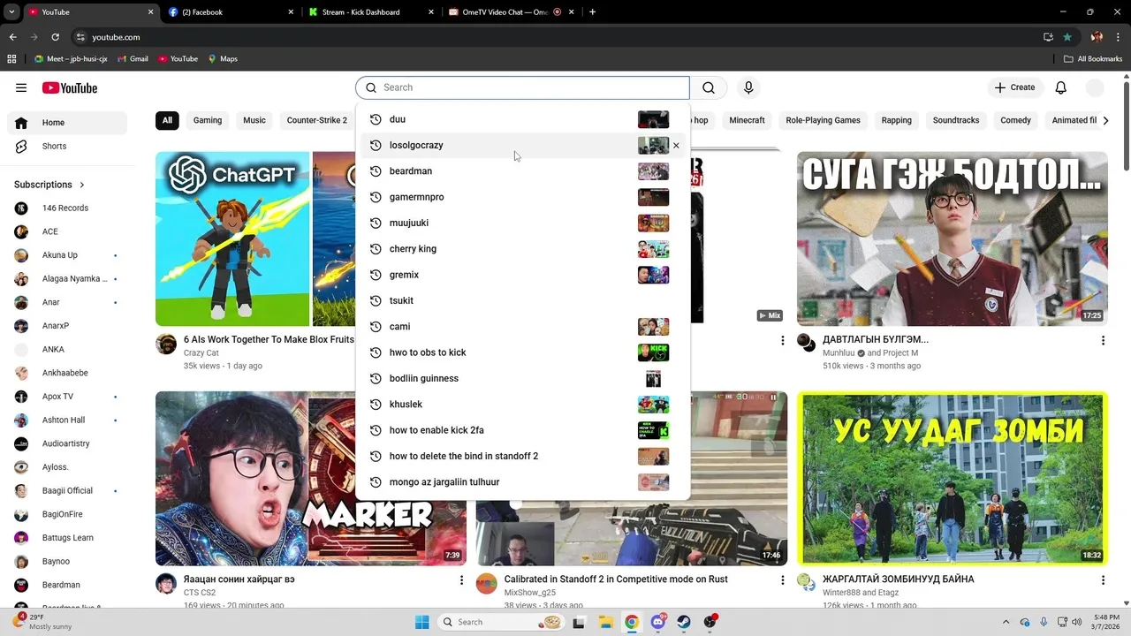This screenshot has height=636, width=1131.
Task: Click the YouTube search input field
Action: (x=522, y=87)
